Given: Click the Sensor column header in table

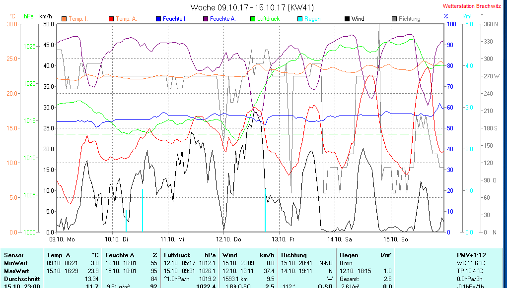Looking at the screenshot, I should click(x=13, y=255).
